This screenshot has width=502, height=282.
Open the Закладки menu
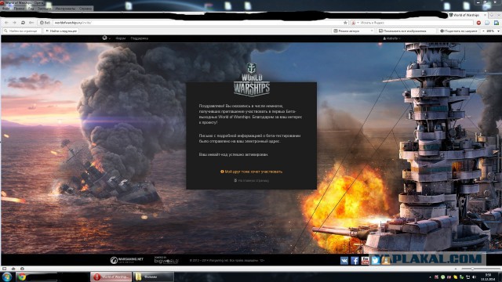pos(44,9)
